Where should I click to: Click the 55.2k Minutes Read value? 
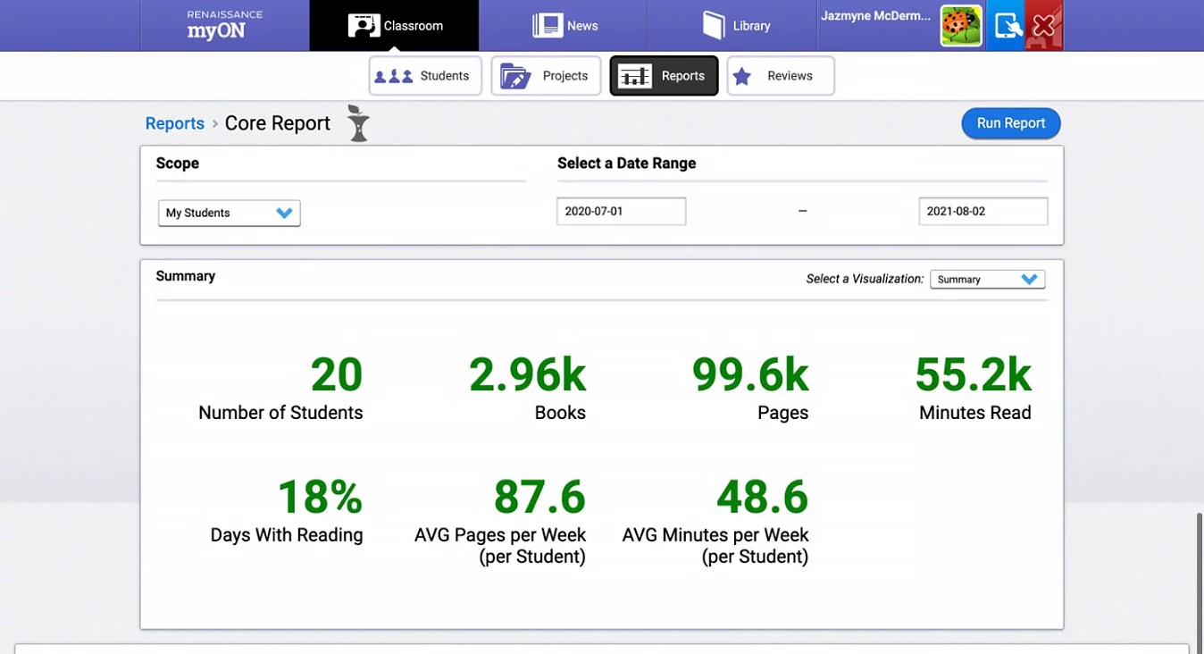[x=974, y=374]
